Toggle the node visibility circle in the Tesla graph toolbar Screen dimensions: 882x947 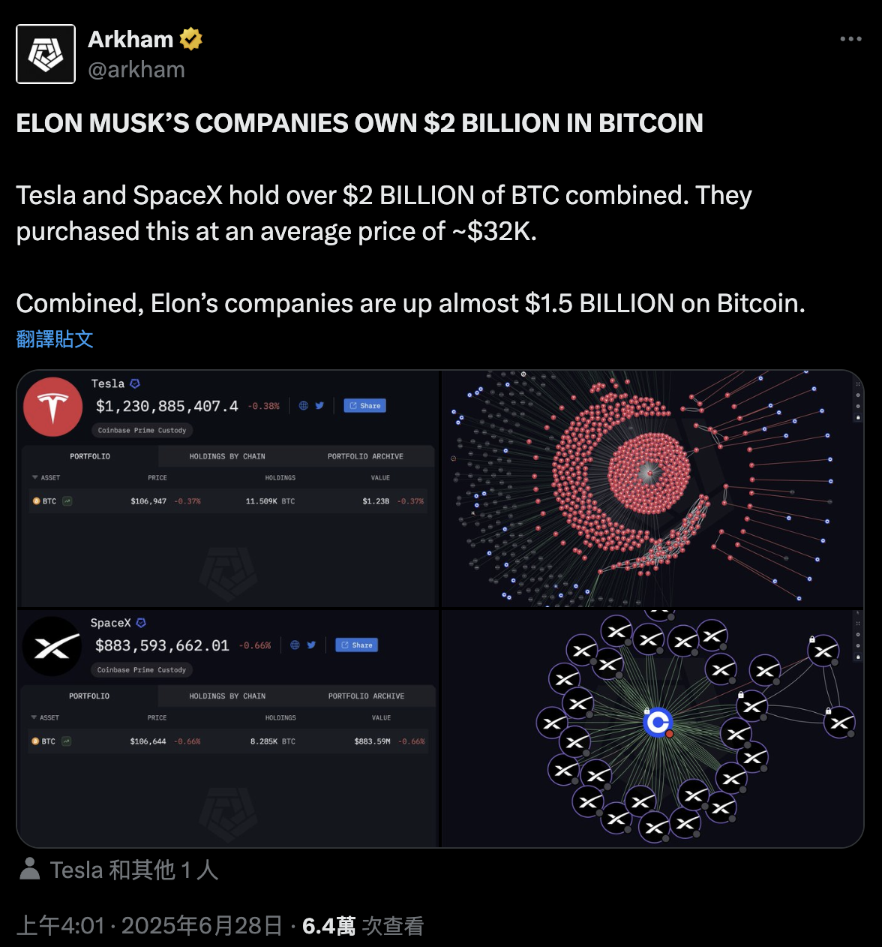click(x=858, y=395)
